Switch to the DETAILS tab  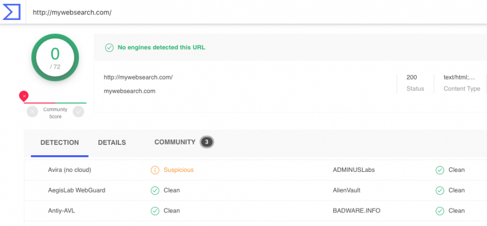112,143
